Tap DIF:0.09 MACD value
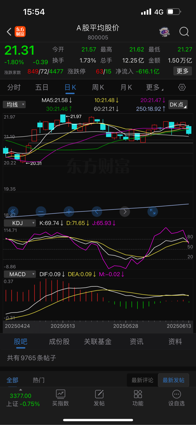 [x=52, y=274]
